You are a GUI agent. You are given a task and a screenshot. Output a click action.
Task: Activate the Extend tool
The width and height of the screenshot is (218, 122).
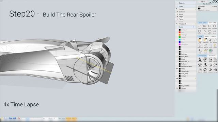point(215,41)
